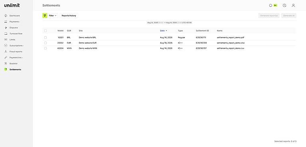Go to Dashboard in sidebar

click(x=15, y=16)
